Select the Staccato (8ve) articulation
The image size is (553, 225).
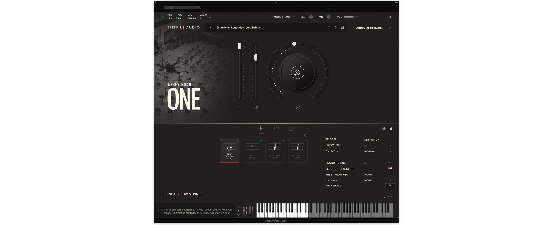[x=275, y=151]
